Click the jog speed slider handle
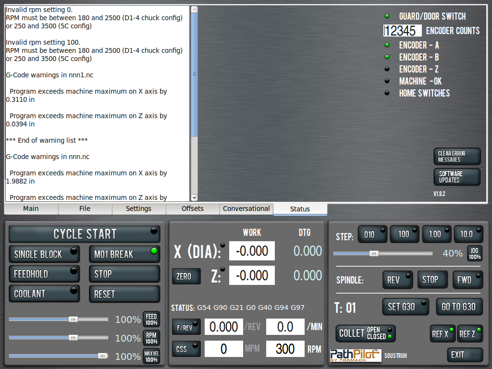The image size is (492, 369). pyautogui.click(x=374, y=253)
